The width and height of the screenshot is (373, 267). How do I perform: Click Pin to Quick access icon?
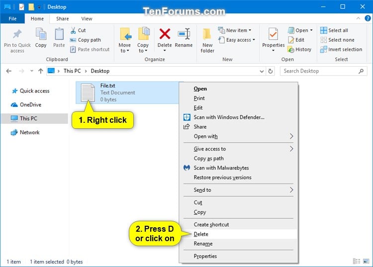coord(17,34)
